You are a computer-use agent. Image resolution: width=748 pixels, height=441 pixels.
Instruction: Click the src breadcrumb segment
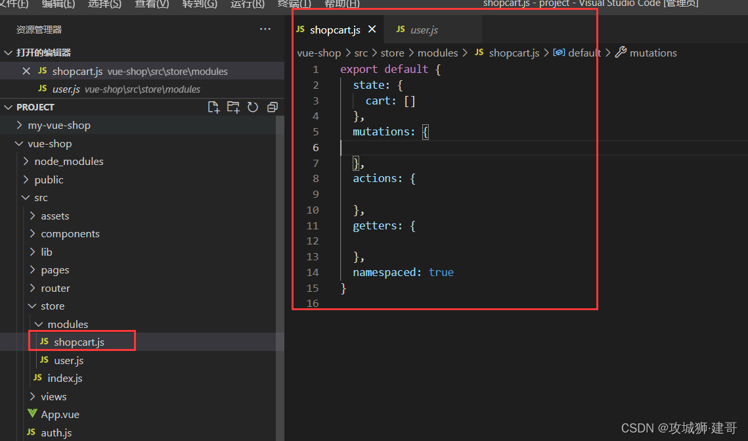click(x=361, y=53)
